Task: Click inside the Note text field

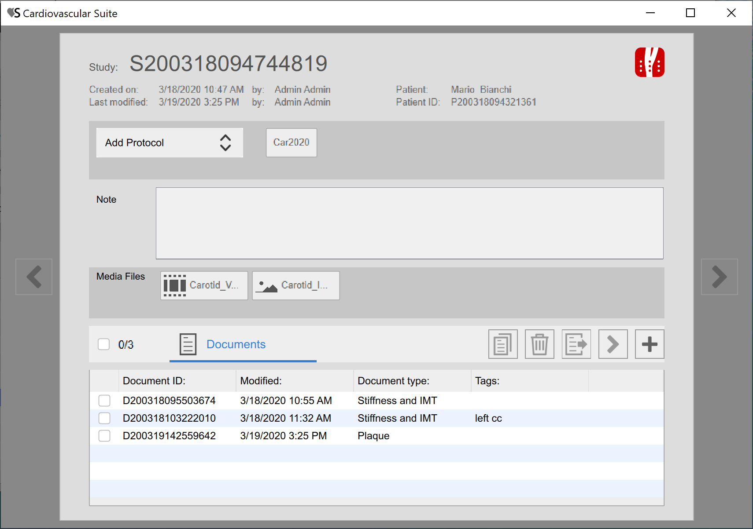Action: point(409,223)
